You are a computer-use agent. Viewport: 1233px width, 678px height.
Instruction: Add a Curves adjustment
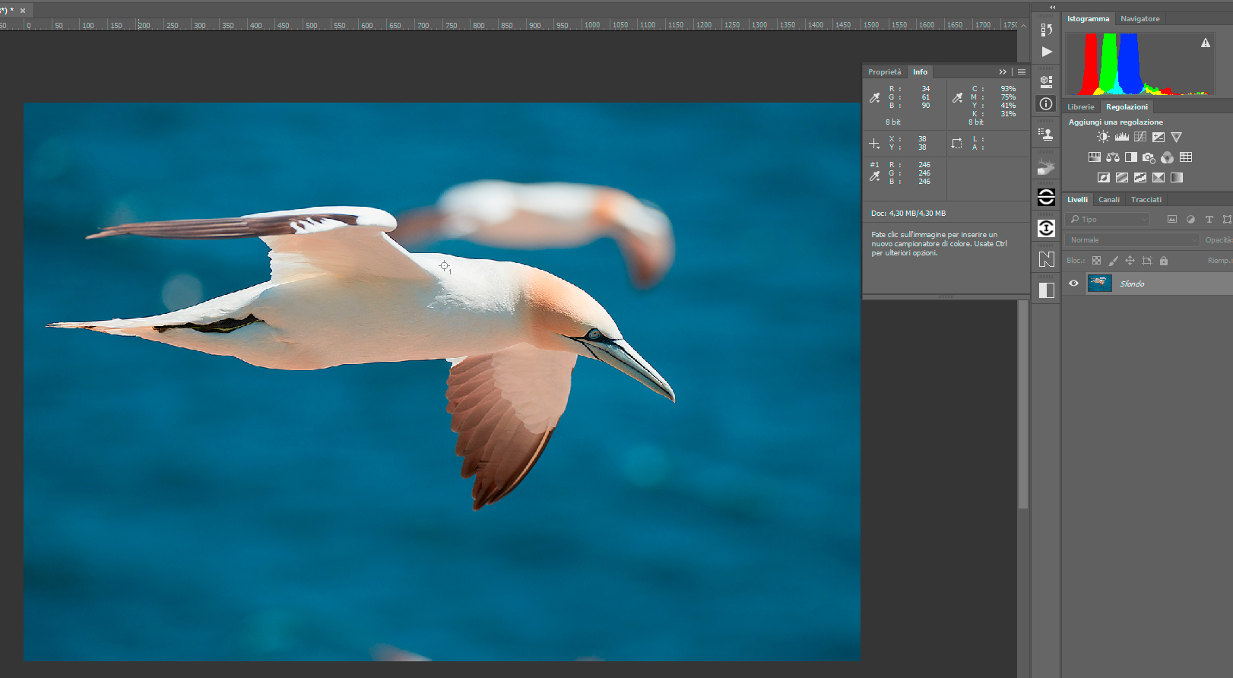pos(1140,137)
